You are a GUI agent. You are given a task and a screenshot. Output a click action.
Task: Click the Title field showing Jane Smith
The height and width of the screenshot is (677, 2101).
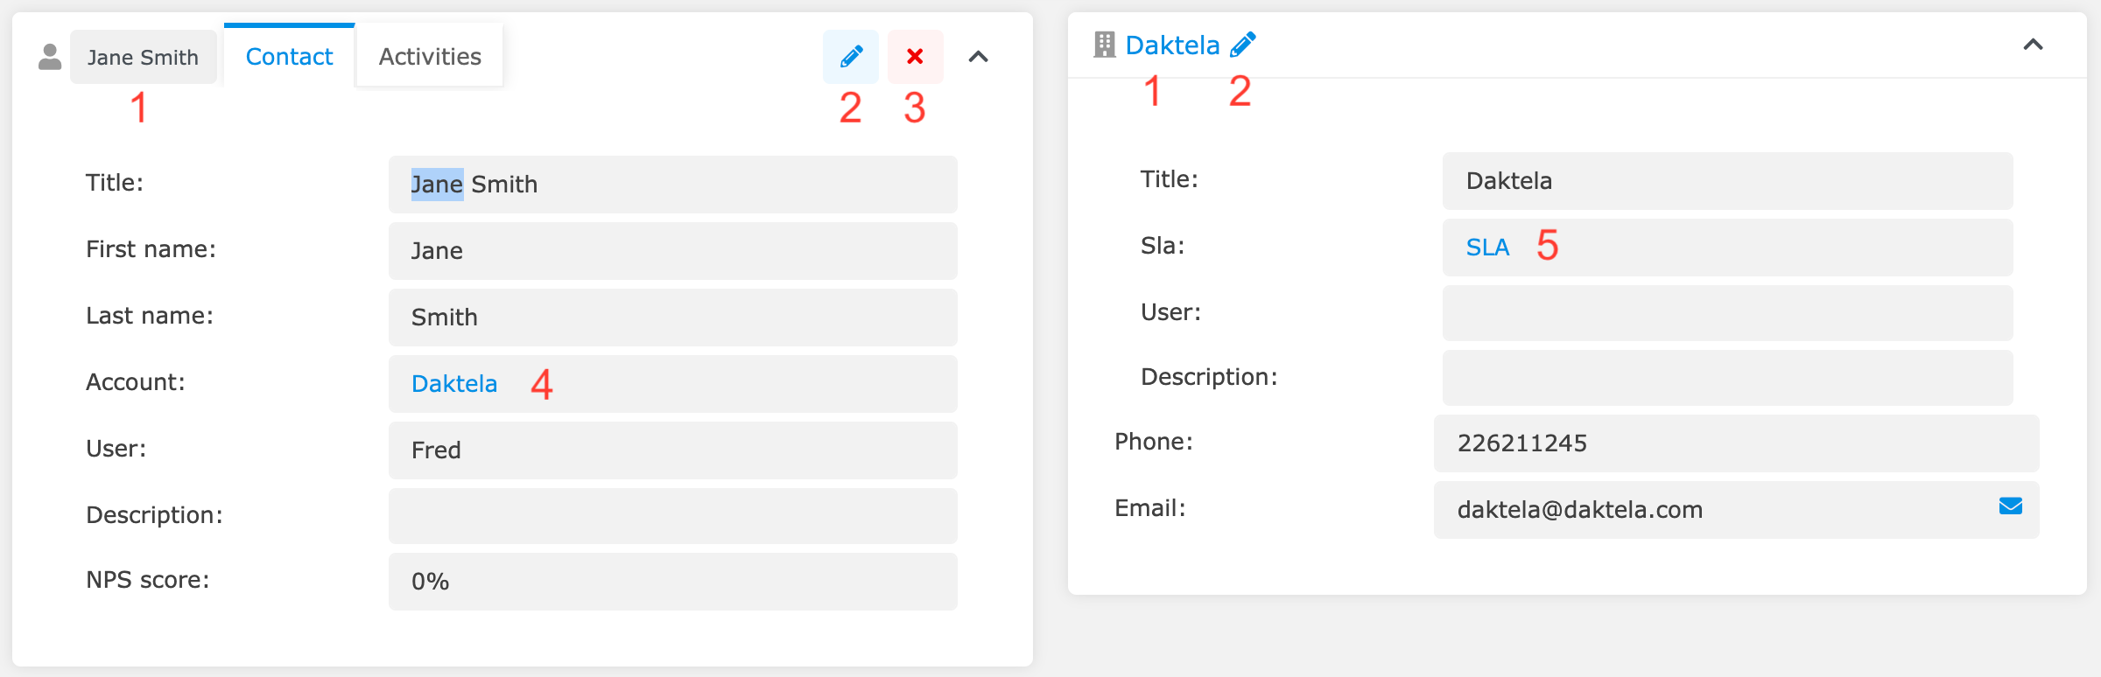coord(672,185)
